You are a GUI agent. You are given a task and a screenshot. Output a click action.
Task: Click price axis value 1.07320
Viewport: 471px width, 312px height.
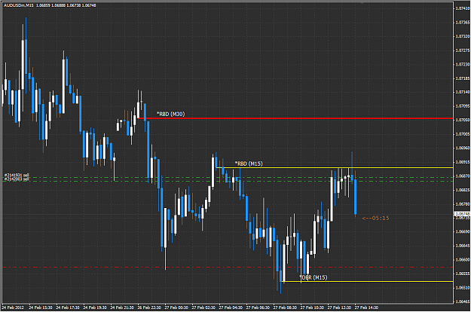tap(463, 36)
